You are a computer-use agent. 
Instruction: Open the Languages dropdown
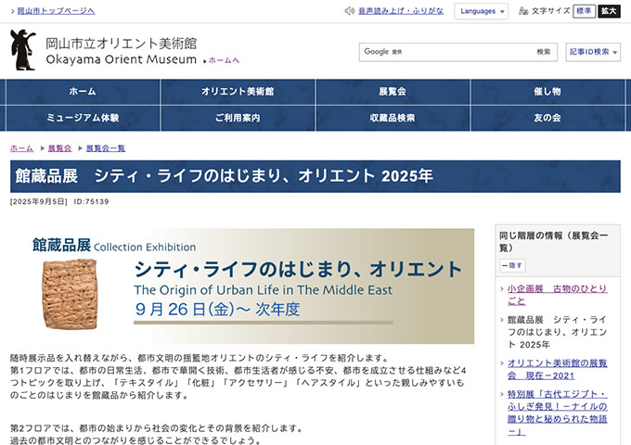pyautogui.click(x=482, y=11)
